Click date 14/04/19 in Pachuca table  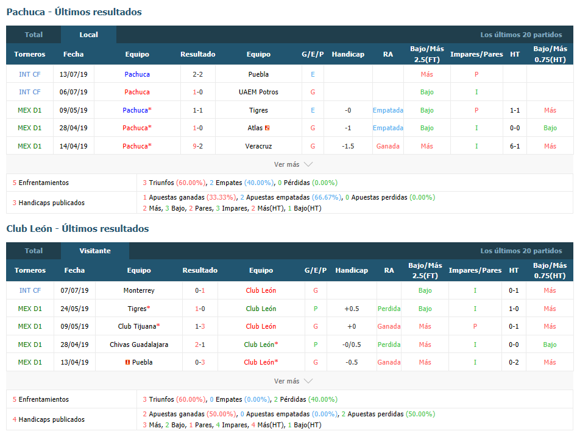pos(74,146)
